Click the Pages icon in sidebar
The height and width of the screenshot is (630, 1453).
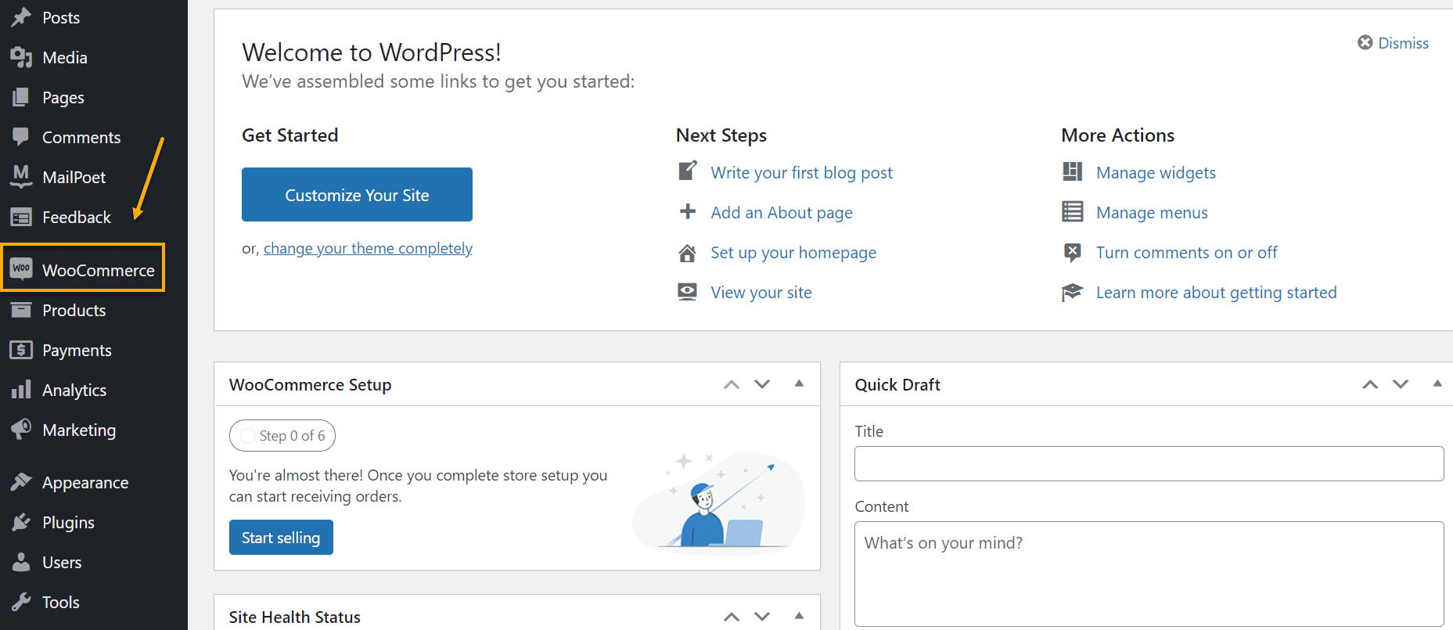[x=21, y=97]
